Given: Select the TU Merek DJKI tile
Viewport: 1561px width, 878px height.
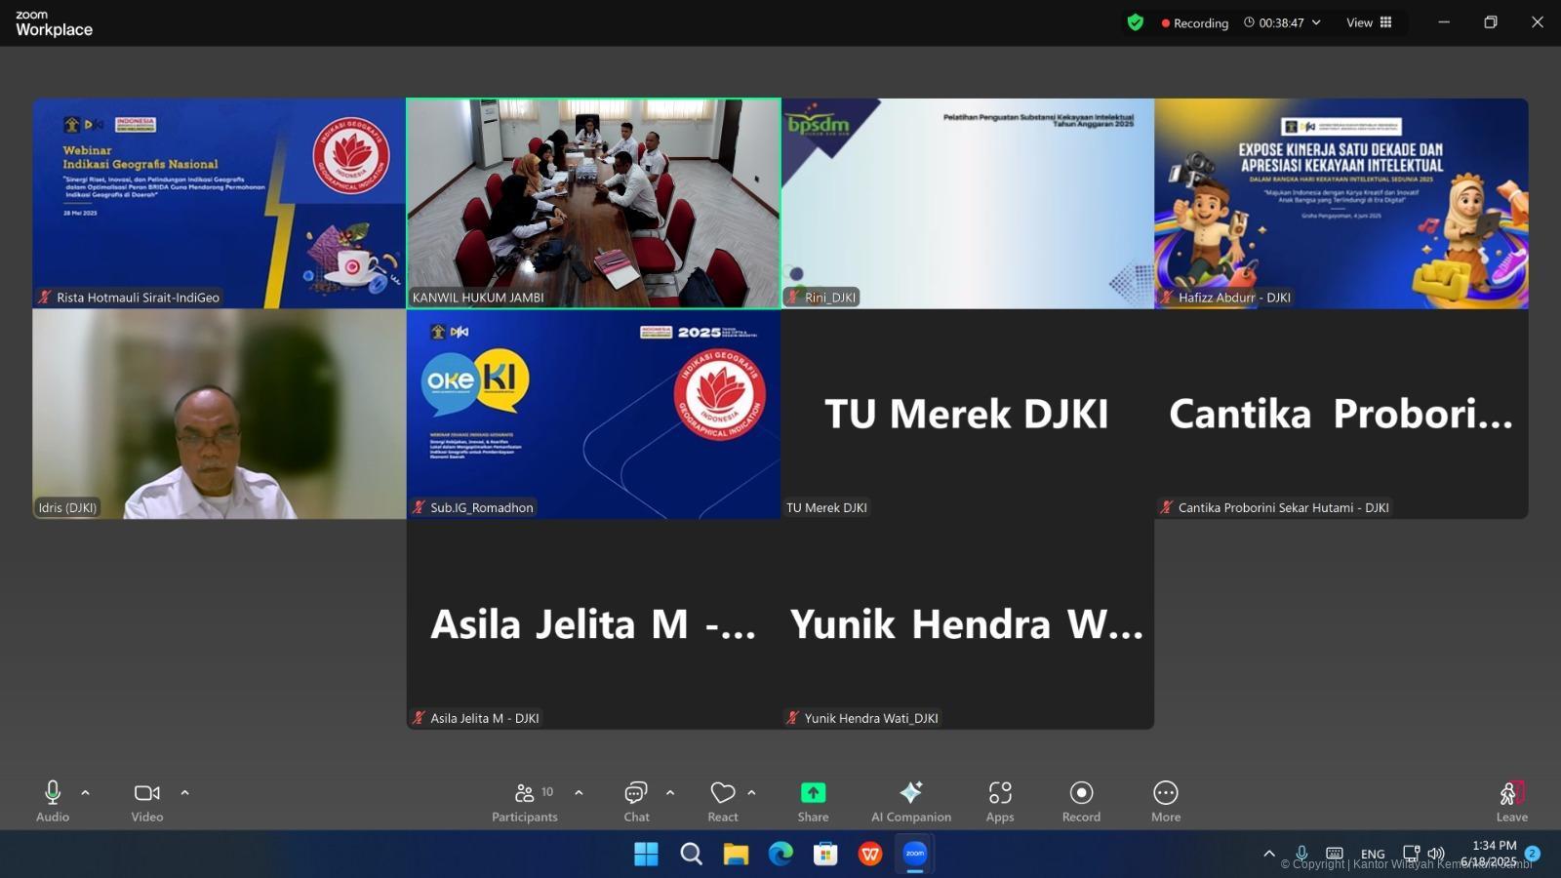Looking at the screenshot, I should [x=967, y=414].
